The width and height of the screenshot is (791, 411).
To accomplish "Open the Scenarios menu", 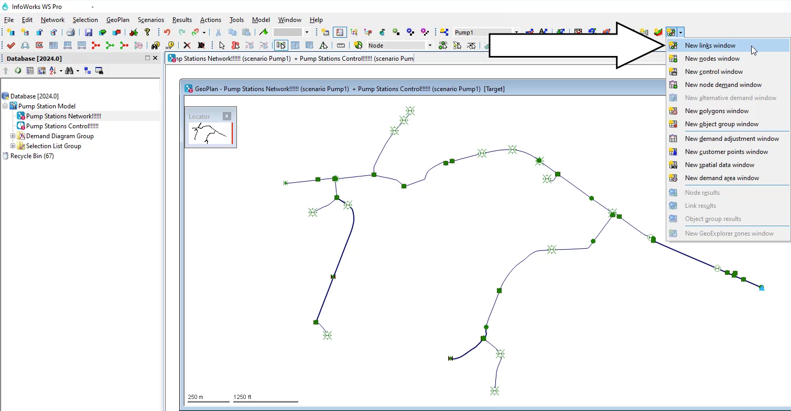I will 151,20.
